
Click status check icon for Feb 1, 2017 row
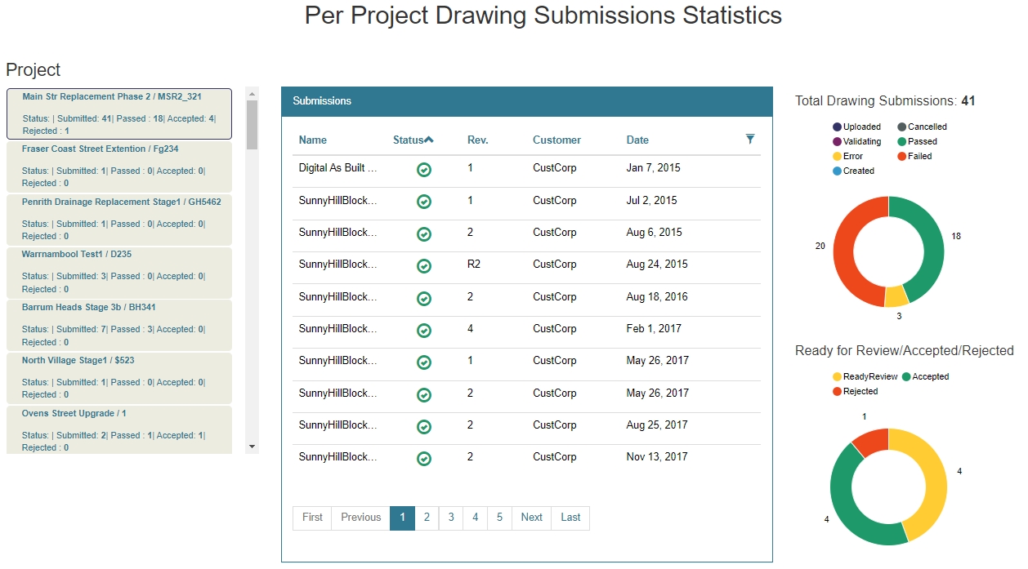tap(424, 330)
